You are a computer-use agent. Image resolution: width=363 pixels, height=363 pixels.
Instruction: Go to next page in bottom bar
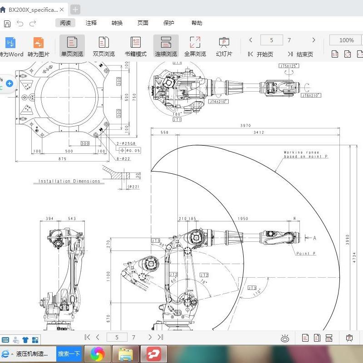pyautogui.click(x=150, y=337)
